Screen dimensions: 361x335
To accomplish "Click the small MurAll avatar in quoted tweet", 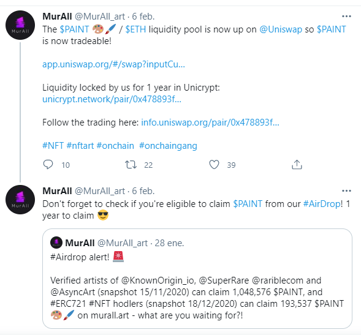I will point(56,243).
